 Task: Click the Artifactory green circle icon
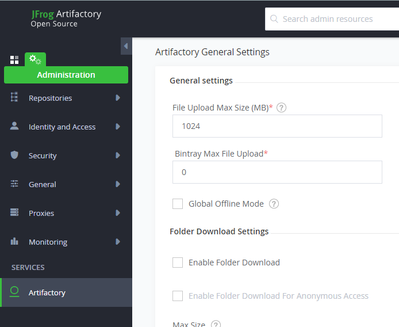point(14,292)
